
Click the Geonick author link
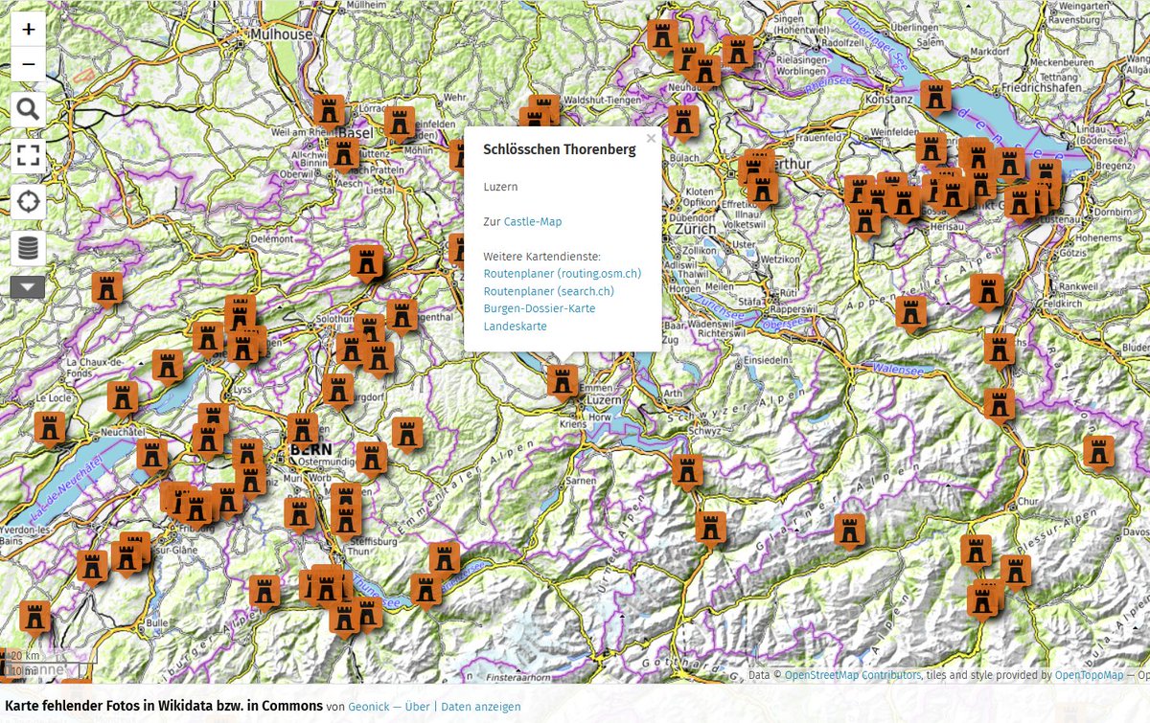pyautogui.click(x=368, y=707)
